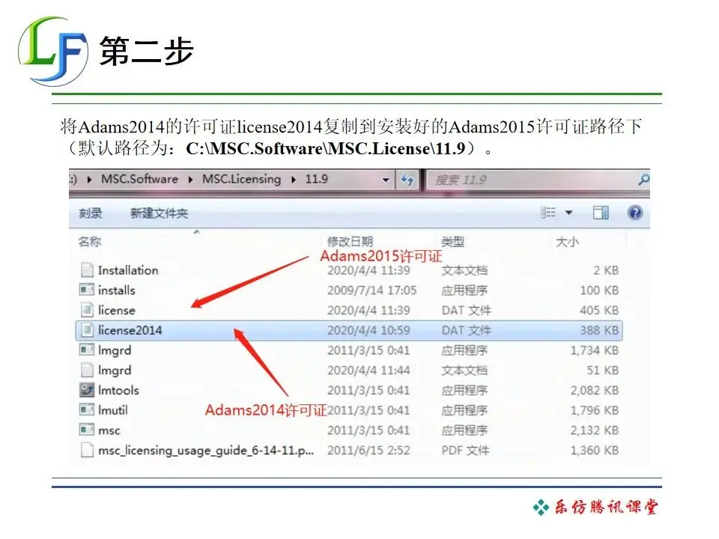Screen dimensions: 719x539
Task: Expand arrow before MSC.Software in path
Action: point(89,180)
